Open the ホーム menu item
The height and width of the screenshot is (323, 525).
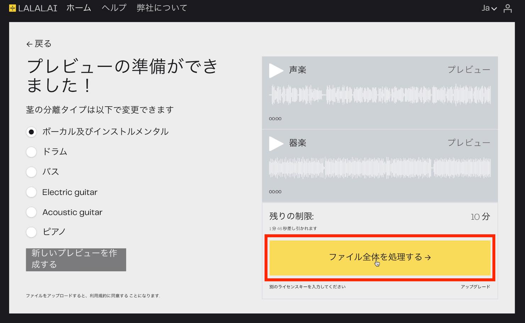79,8
